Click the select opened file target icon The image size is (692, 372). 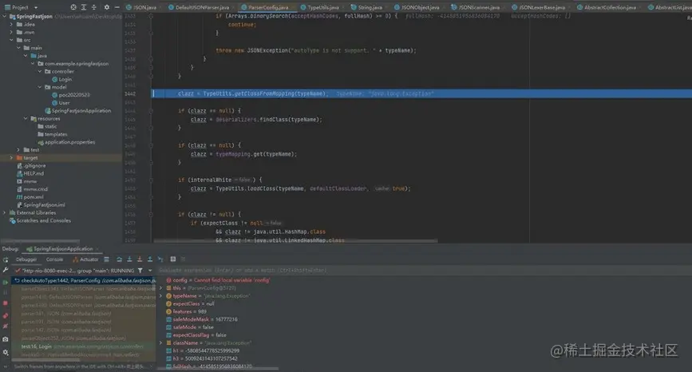click(x=73, y=7)
